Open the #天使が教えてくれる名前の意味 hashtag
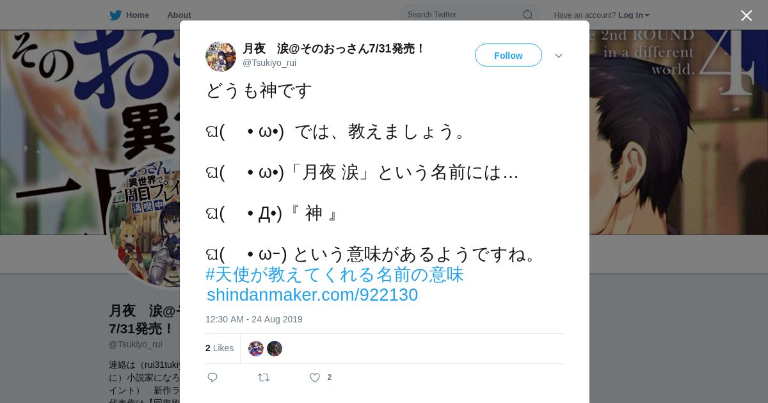The width and height of the screenshot is (768, 403). coord(334,274)
